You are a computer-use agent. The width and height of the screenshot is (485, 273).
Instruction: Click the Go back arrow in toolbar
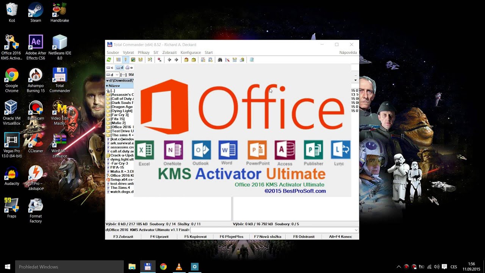click(169, 60)
